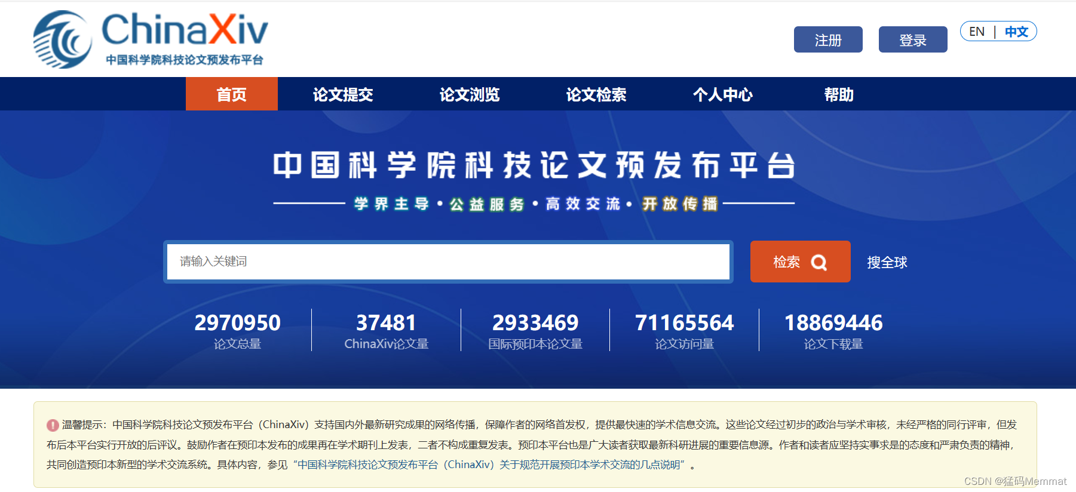Switch language to EN

pos(977,32)
